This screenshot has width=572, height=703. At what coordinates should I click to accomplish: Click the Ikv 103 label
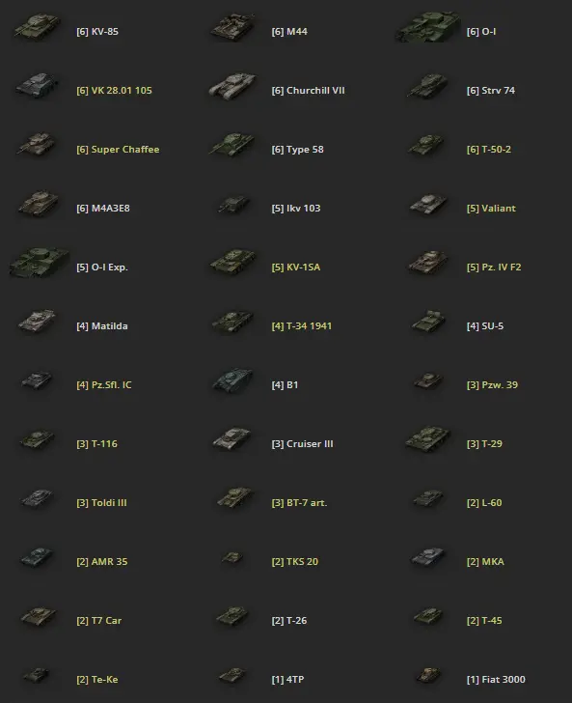(x=295, y=208)
